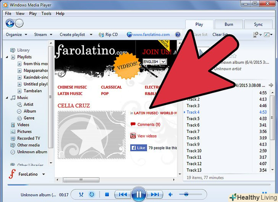This screenshot has width=278, height=202.
Task: Toggle repeat in playback controls
Action: pos(92,194)
